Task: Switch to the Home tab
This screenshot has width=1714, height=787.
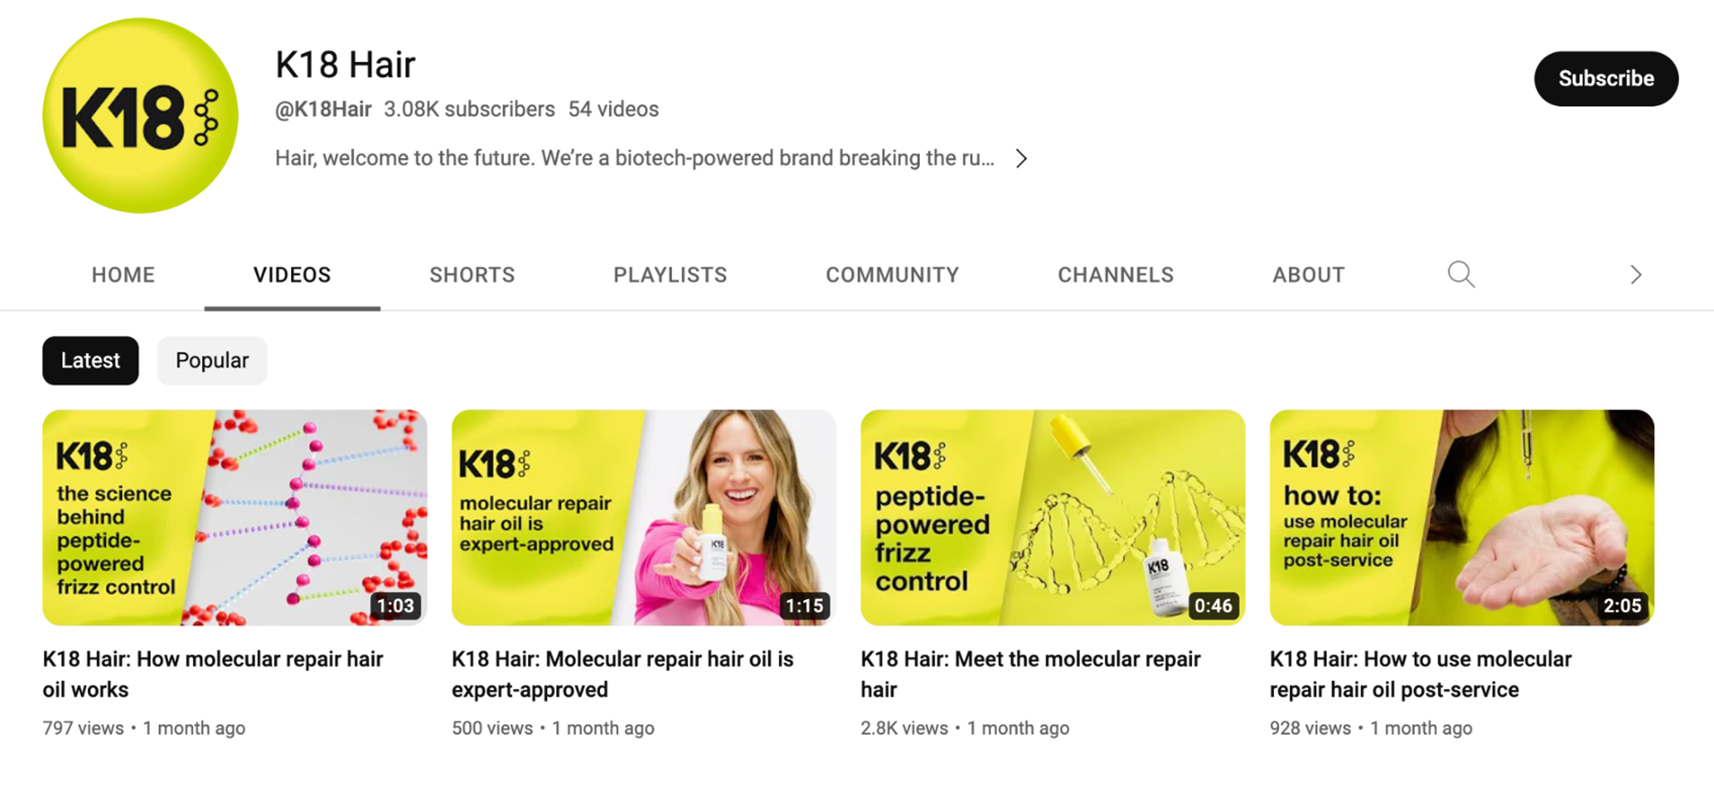Action: (123, 275)
